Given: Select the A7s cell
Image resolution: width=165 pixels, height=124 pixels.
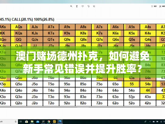Looking at the screenshot, I should click(x=99, y=27).
